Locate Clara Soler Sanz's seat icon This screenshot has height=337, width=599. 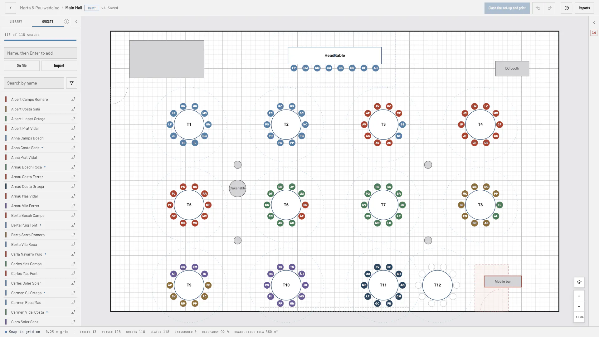pos(73,322)
